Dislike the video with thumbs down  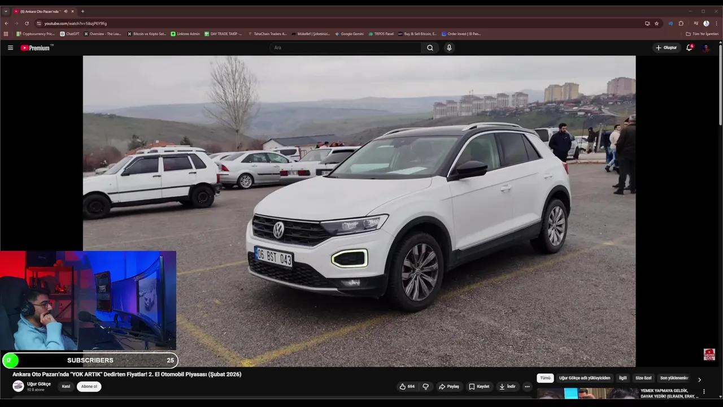coord(426,387)
